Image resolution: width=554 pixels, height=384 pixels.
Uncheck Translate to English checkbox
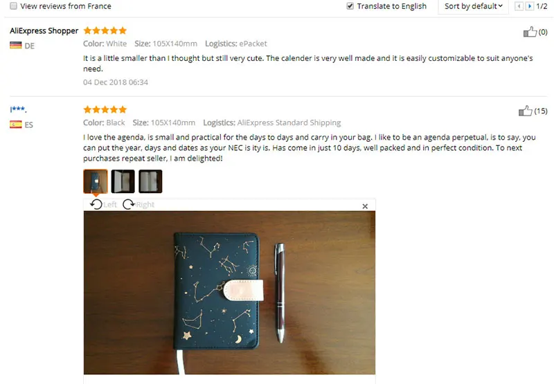click(350, 6)
